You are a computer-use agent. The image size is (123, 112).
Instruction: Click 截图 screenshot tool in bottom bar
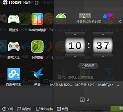(62, 109)
